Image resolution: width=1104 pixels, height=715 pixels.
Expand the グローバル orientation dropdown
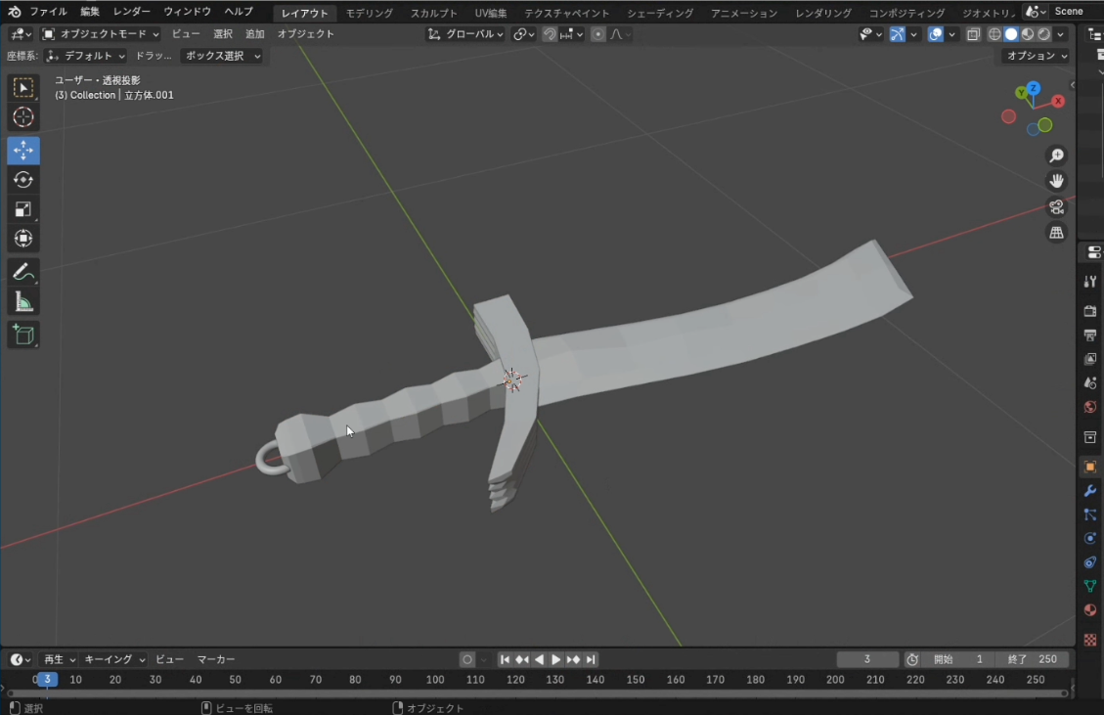[x=466, y=34]
